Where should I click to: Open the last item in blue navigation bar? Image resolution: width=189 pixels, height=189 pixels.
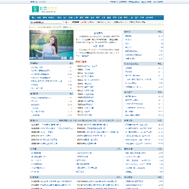click(149, 17)
